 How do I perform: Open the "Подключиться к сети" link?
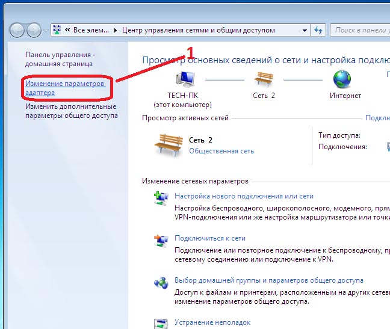(209, 238)
